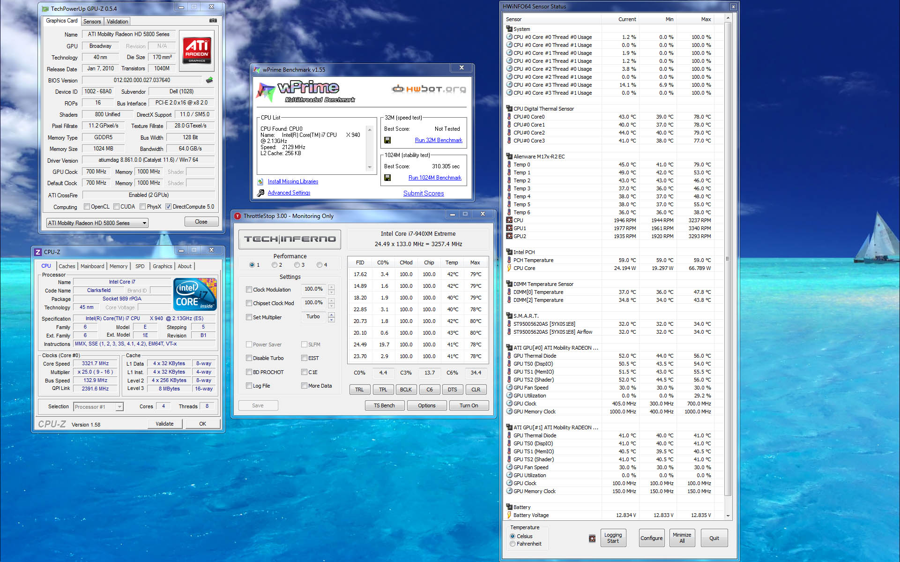This screenshot has width=900, height=562.
Task: Click the save icon for 1024M best score
Action: 387,178
